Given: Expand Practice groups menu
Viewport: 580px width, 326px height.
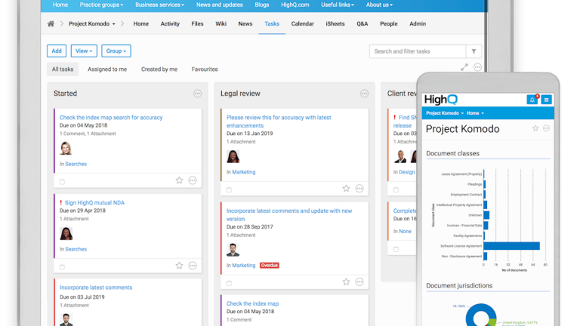Looking at the screenshot, I should (101, 5).
